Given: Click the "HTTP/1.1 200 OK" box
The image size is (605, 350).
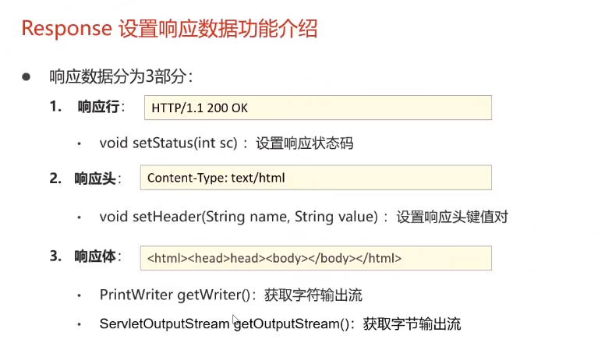Looking at the screenshot, I should [x=317, y=108].
